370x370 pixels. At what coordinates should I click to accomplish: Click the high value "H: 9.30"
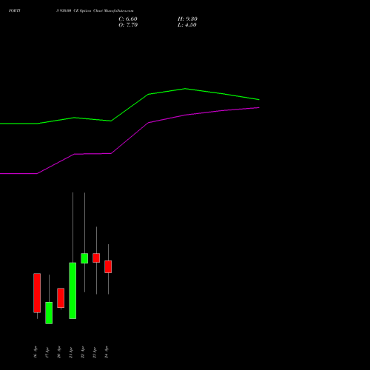coord(187,19)
